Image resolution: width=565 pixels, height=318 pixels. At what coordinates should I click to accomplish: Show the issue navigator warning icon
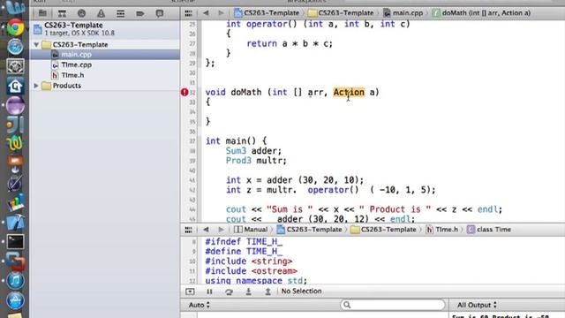click(x=101, y=14)
